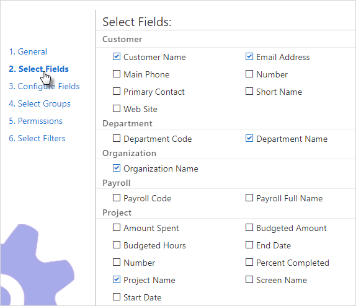Tick the Screen Name checkbox

249,279
